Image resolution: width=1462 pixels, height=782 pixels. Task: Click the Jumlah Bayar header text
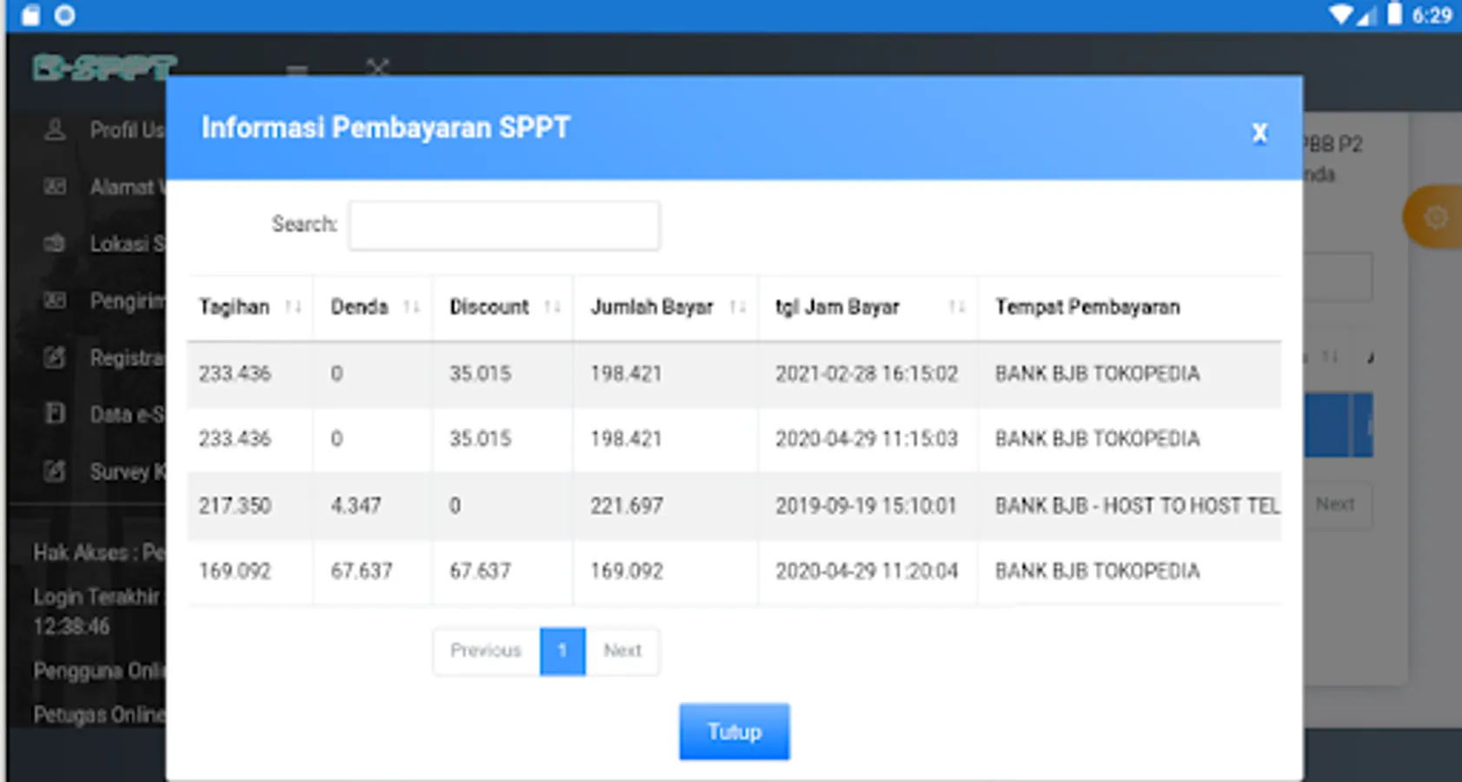652,307
